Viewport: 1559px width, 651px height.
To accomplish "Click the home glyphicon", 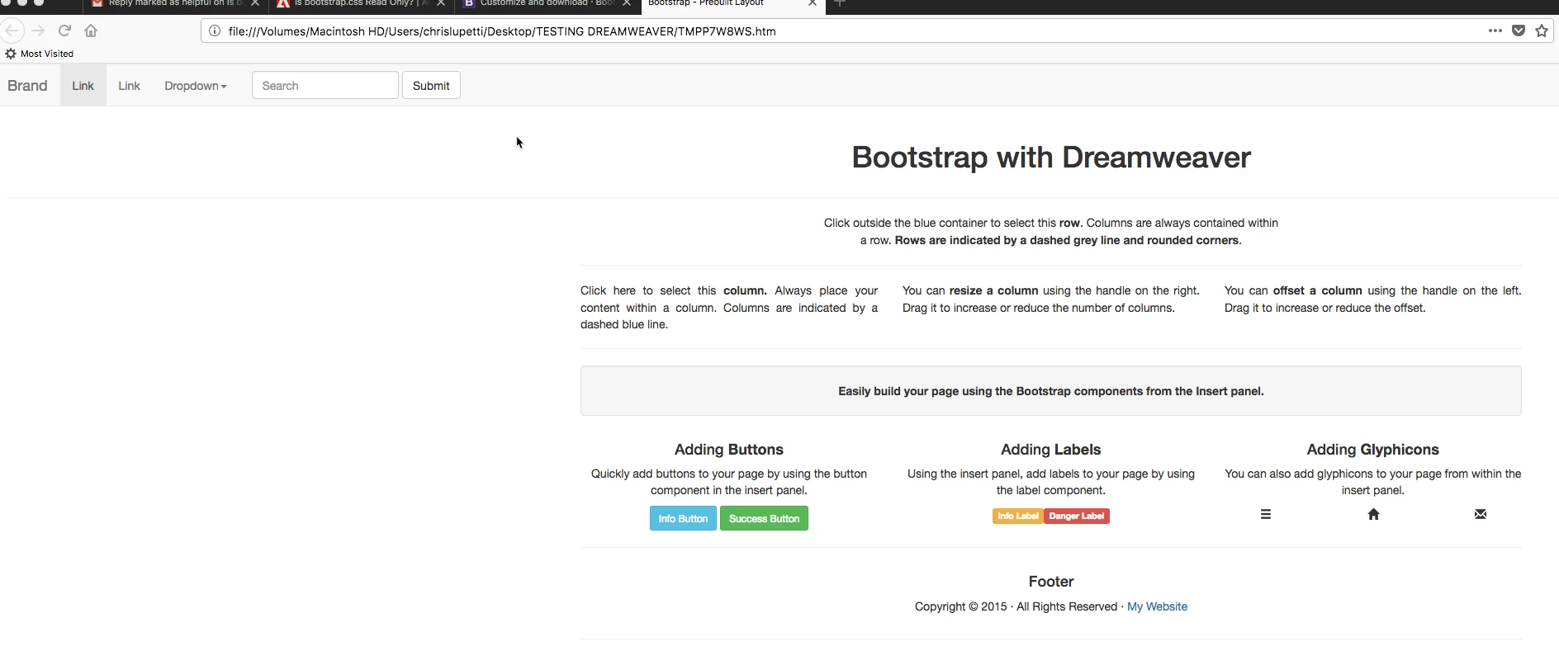I will click(1373, 514).
